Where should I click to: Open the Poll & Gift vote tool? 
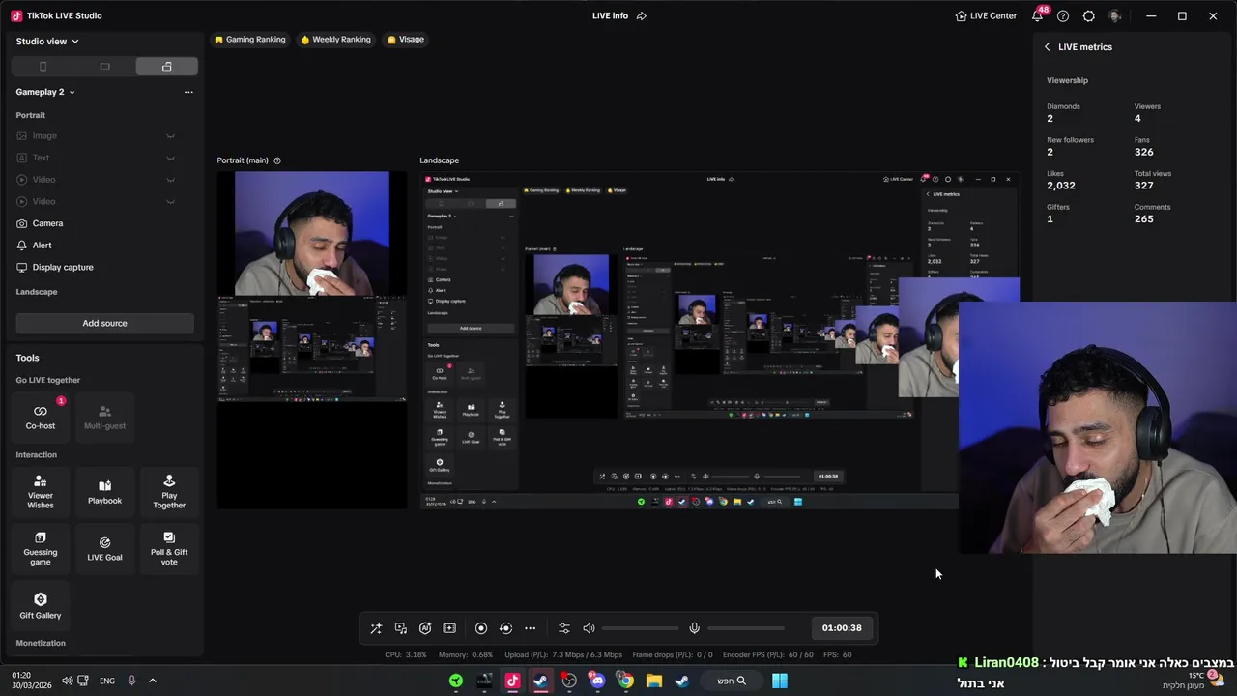(169, 549)
